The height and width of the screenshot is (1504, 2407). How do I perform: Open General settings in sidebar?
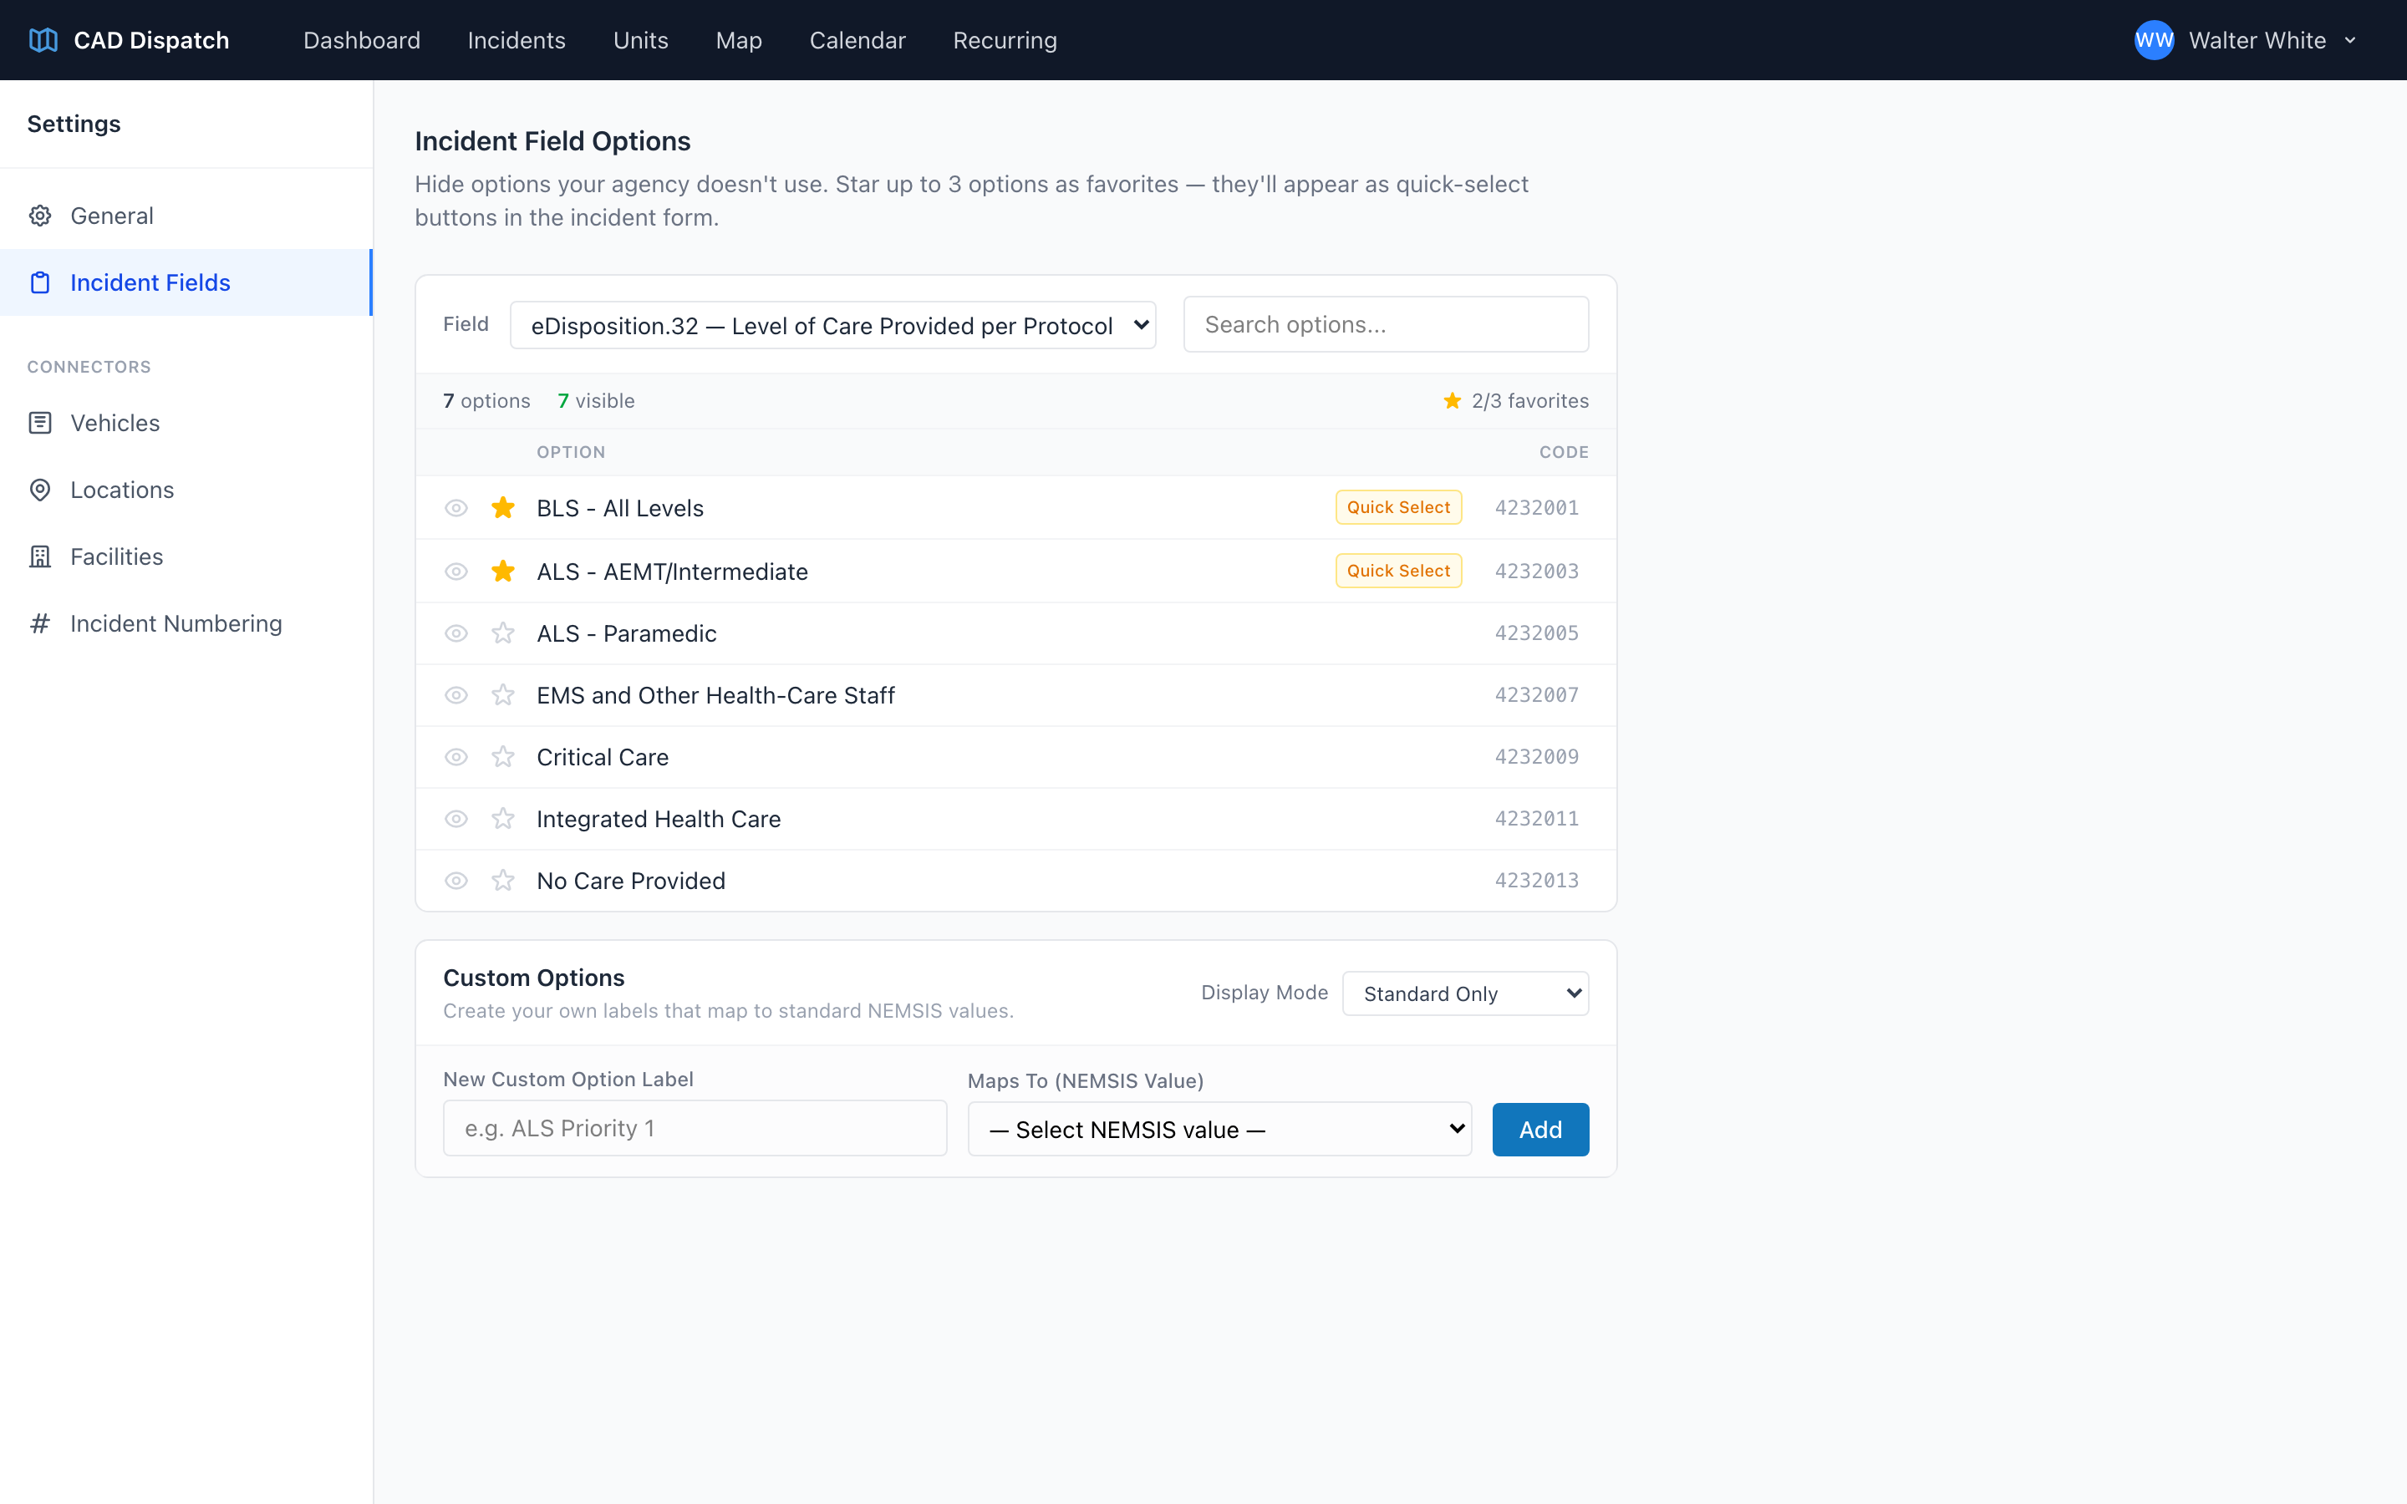[186, 216]
